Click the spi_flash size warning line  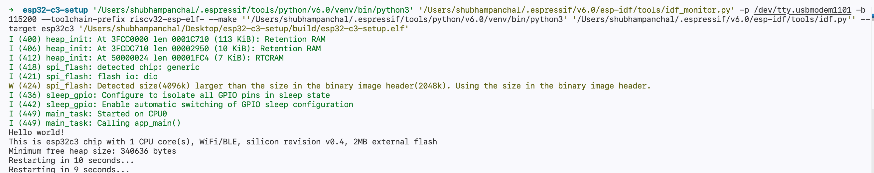tap(329, 86)
